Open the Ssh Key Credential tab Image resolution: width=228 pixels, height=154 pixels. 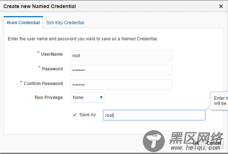(x=65, y=23)
